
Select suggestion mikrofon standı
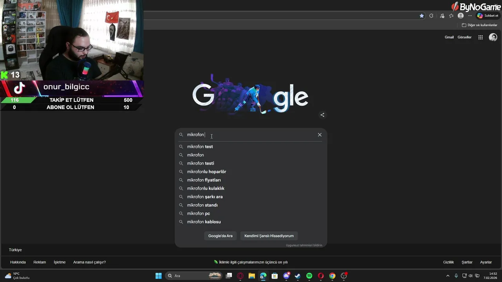tap(251, 205)
